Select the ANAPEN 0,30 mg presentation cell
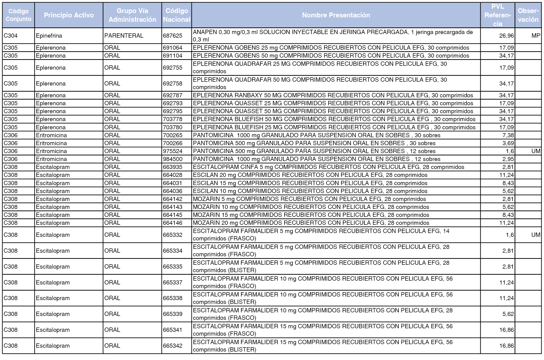 [x=336, y=36]
